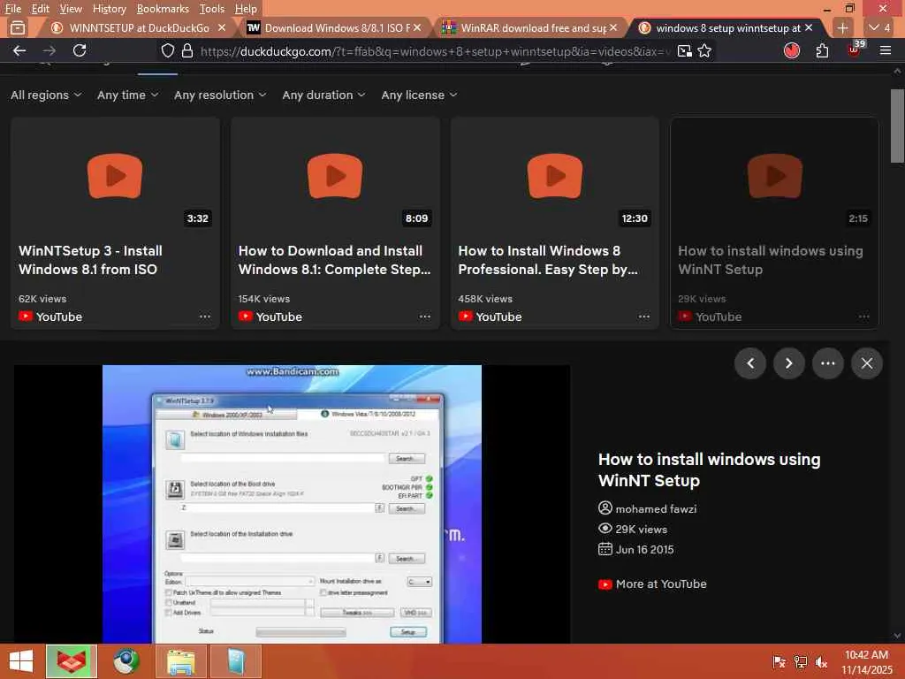Screen dimensions: 905x679
Task: Open the View menu
Action: pos(71,9)
